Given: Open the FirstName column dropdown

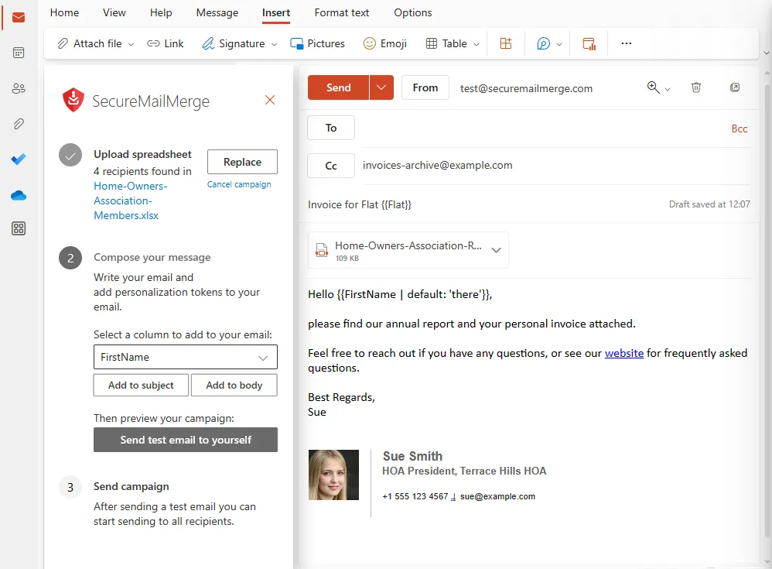Looking at the screenshot, I should 185,357.
